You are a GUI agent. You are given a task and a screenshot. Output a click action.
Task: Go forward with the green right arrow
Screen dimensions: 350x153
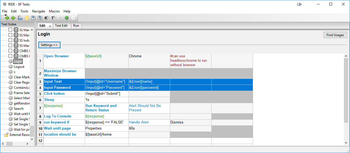pyautogui.click(x=13, y=18)
